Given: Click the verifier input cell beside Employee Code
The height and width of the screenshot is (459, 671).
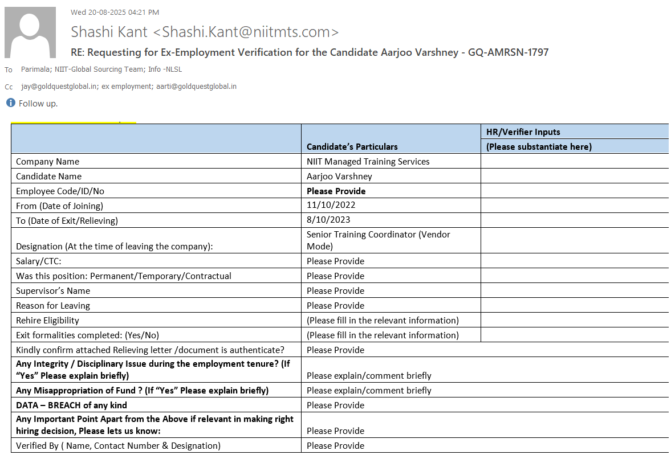Looking at the screenshot, I should pos(575,191).
